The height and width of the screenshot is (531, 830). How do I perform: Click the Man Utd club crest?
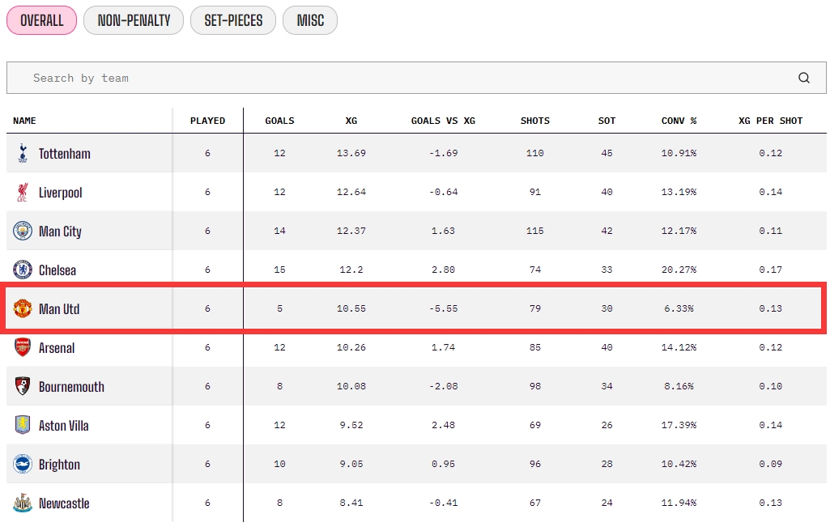pos(22,309)
